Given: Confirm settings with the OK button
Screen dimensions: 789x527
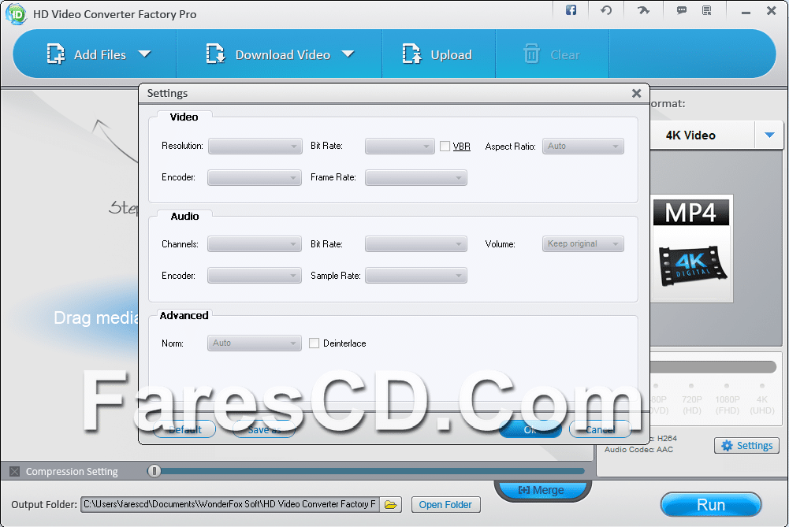Looking at the screenshot, I should [x=530, y=429].
